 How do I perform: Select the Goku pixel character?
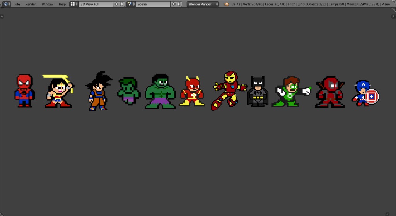[99, 91]
